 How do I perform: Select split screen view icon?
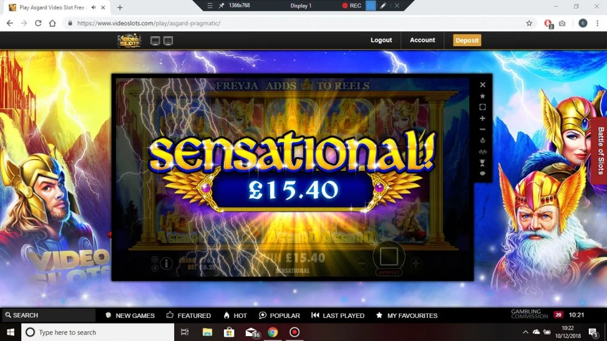click(168, 41)
